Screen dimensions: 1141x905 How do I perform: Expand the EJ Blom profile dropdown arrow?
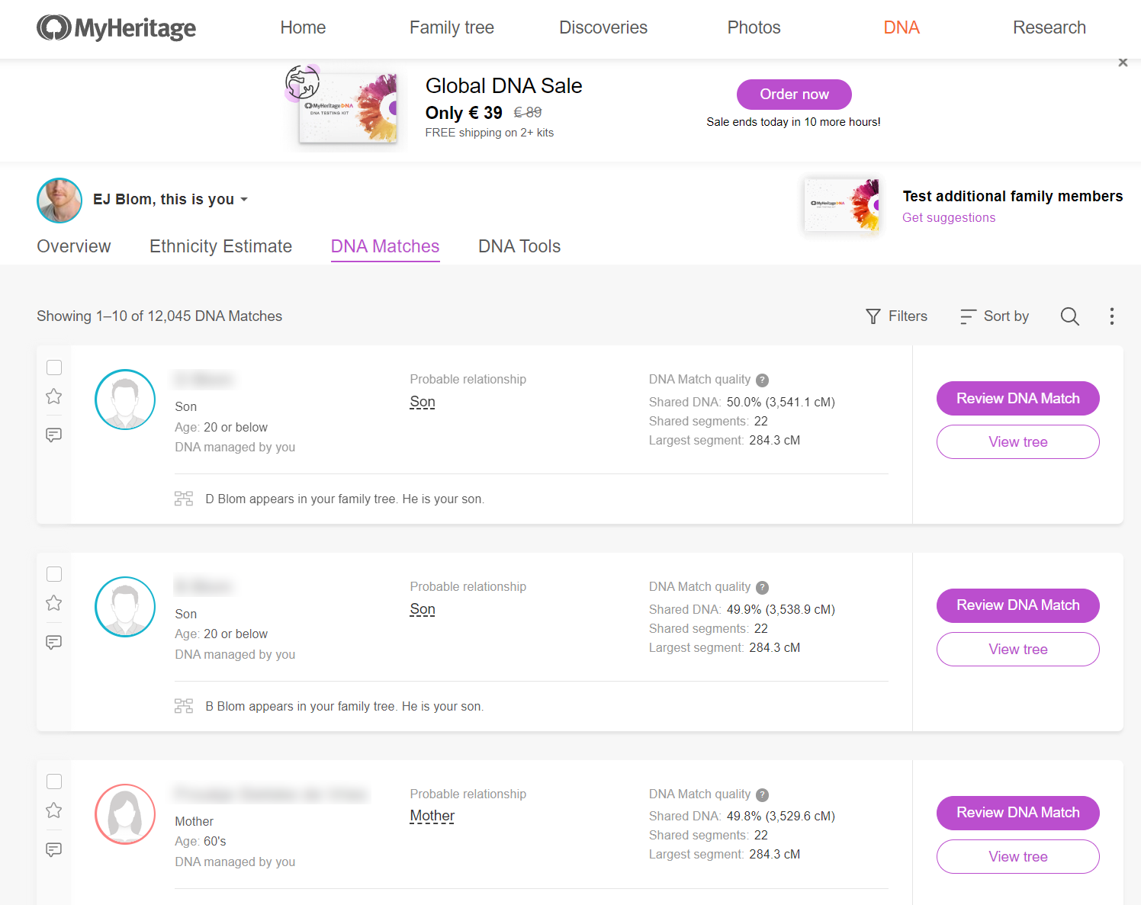pyautogui.click(x=244, y=200)
